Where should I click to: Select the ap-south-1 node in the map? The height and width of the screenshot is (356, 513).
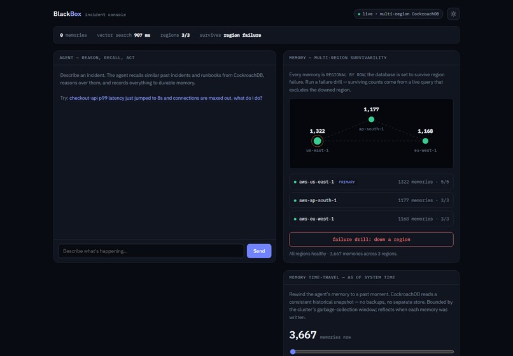(371, 120)
